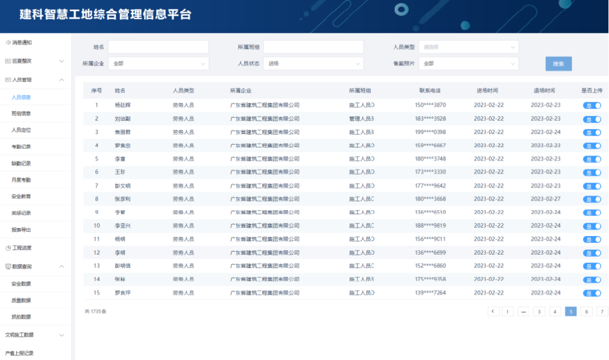Click the 工程进度 clock icon
Viewport: 609px width, 360px height.
point(8,248)
